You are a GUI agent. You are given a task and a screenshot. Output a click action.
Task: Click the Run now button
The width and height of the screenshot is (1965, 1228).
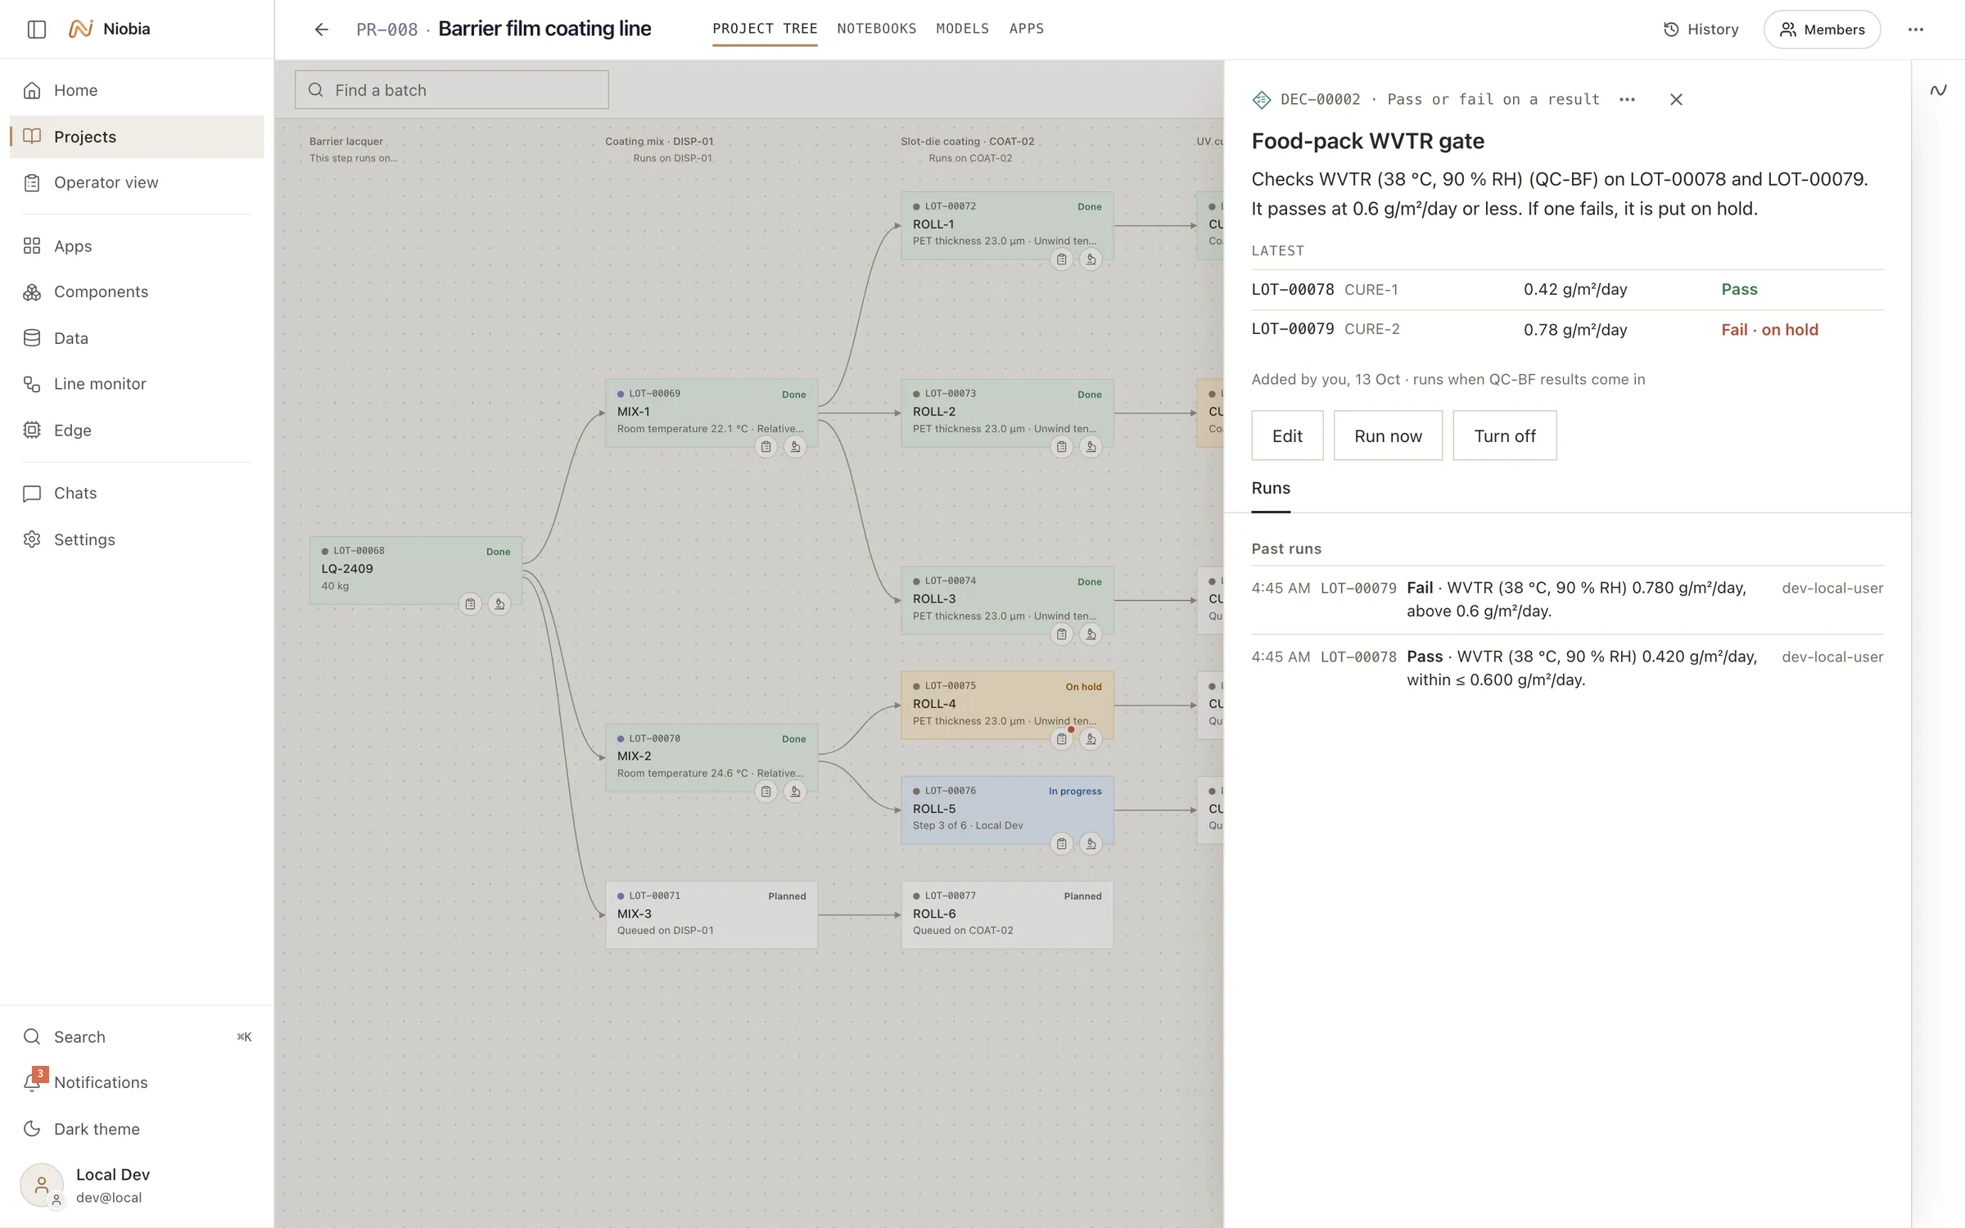1388,436
